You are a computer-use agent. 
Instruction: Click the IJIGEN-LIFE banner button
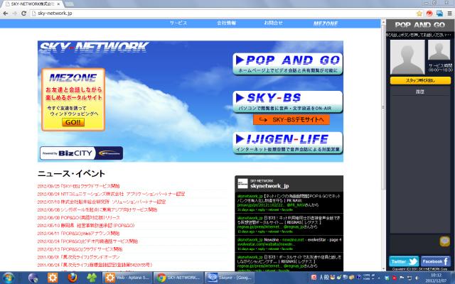pos(287,143)
